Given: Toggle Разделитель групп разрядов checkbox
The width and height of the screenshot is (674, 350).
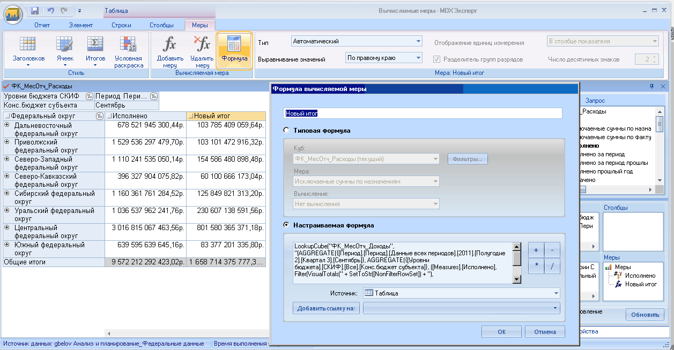Looking at the screenshot, I should 437,59.
